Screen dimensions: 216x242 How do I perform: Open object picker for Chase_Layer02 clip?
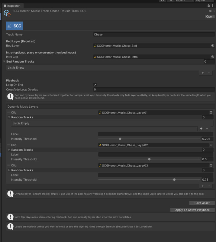211,145
